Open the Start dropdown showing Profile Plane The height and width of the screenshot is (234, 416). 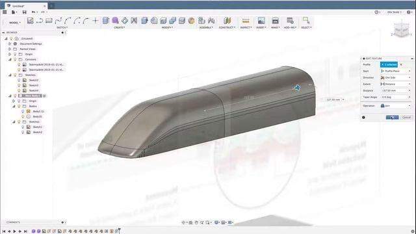click(396, 71)
